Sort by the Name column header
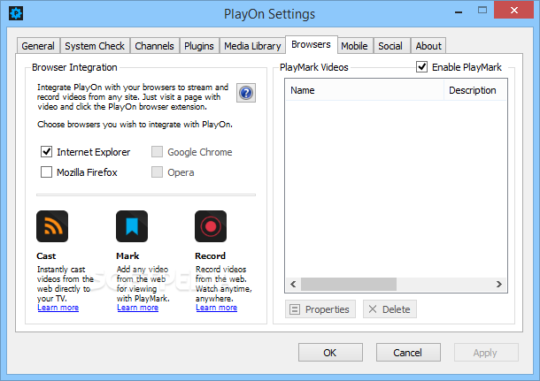This screenshot has height=381, width=540. coord(365,90)
